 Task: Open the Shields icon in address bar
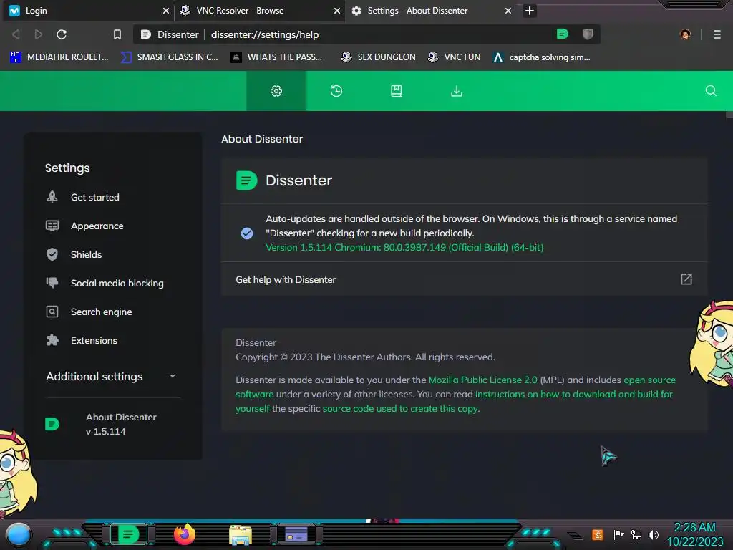click(588, 34)
